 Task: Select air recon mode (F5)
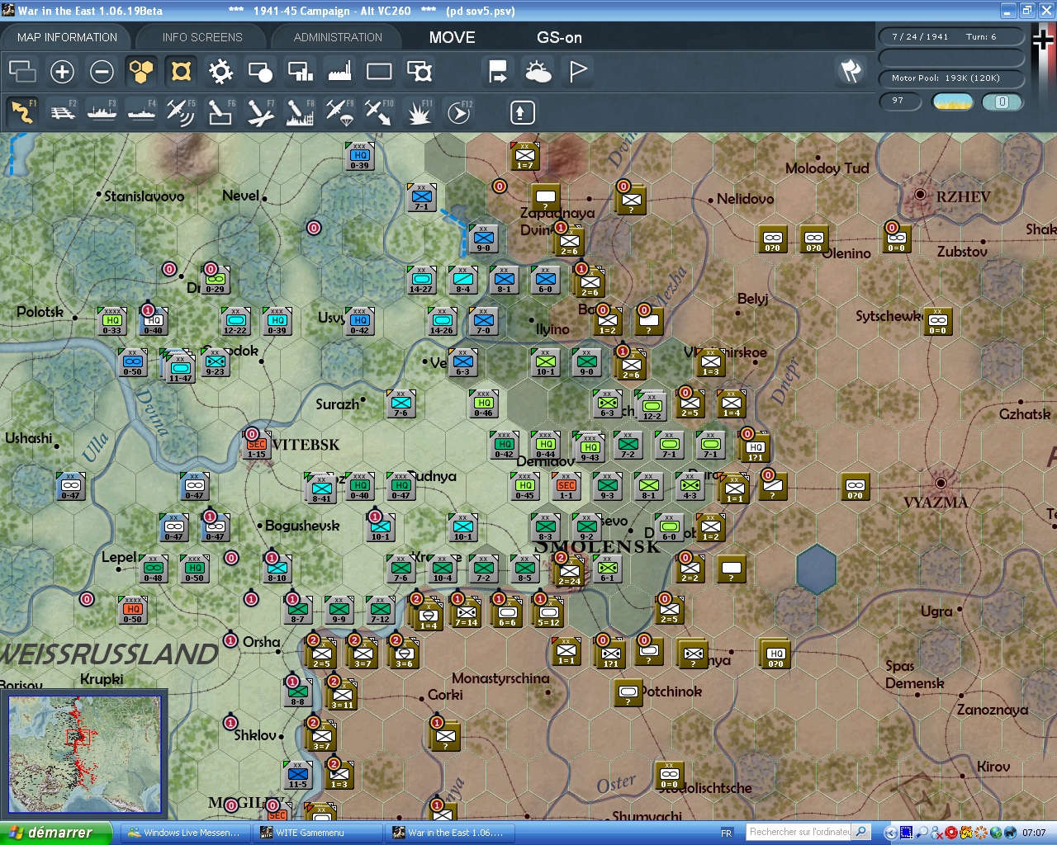pos(180,112)
